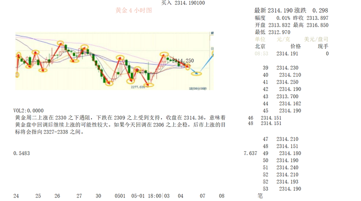This screenshot has width=361, height=201.
Task: Click the 最低 2312.970 low price
Action: (273, 32)
